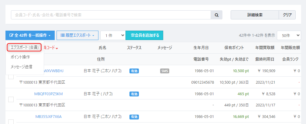Open member code link MBQFF03PZ5KM
The width and height of the screenshot is (306, 124).
(x=49, y=94)
